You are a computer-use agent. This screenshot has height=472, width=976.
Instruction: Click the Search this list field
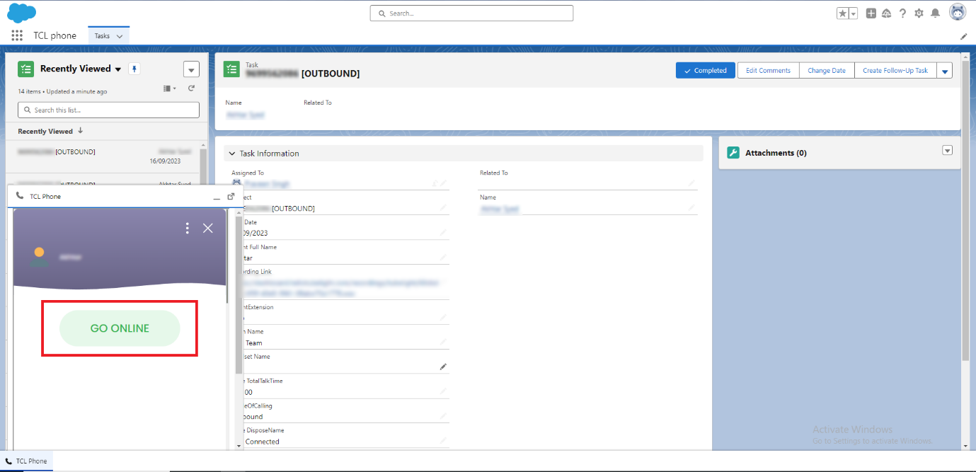point(108,110)
